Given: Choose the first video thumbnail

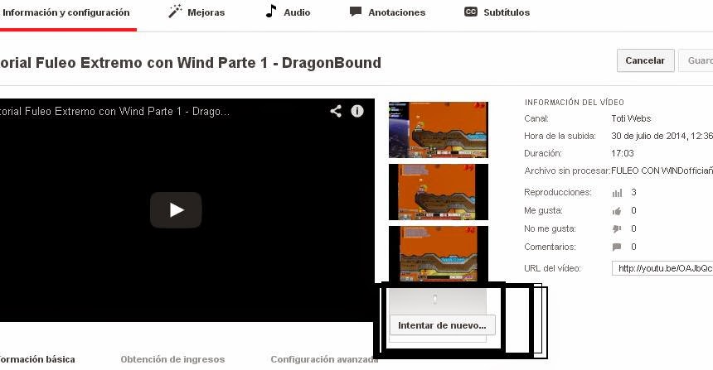Looking at the screenshot, I should [439, 130].
